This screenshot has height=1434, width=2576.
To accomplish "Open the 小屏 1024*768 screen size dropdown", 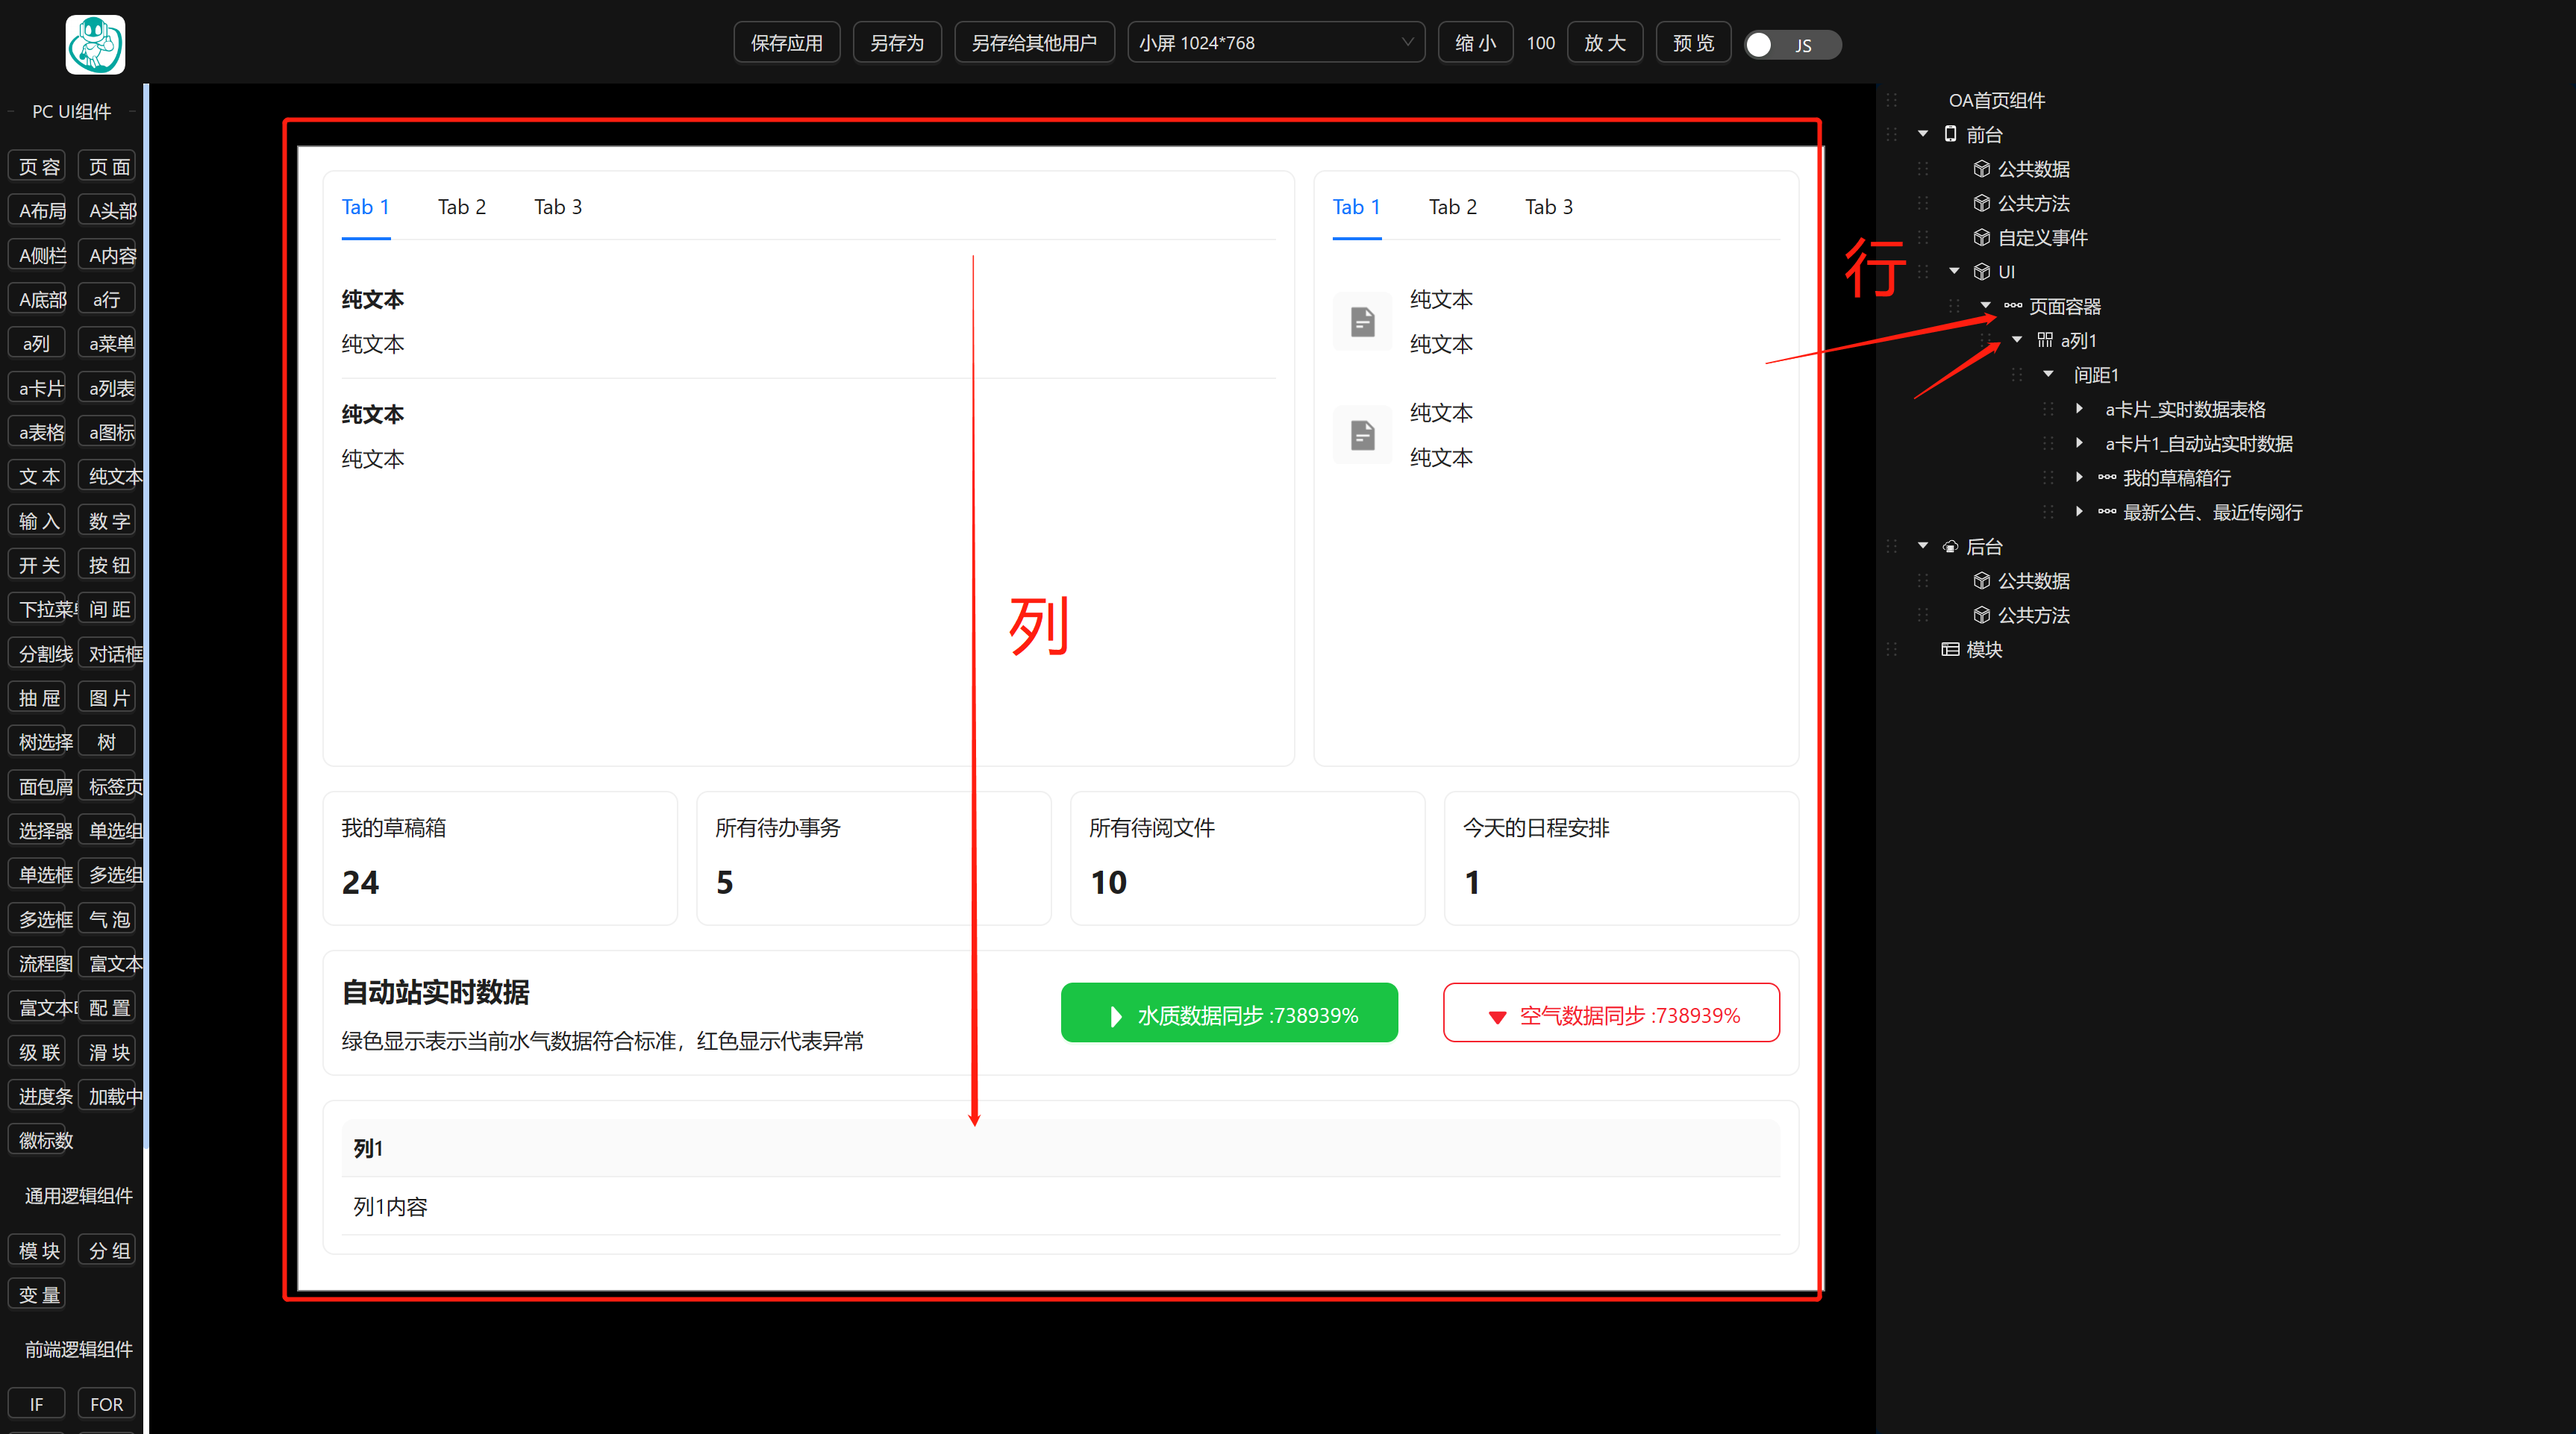I will [x=1275, y=43].
